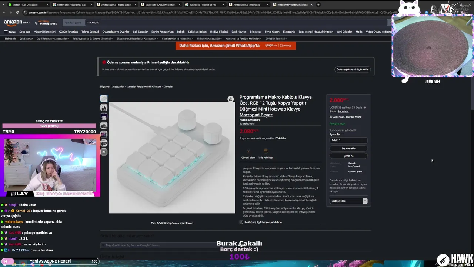Expand Kameralar ve Fotoğraf Makineleri submenu
The image size is (474, 267).
tap(243, 39)
